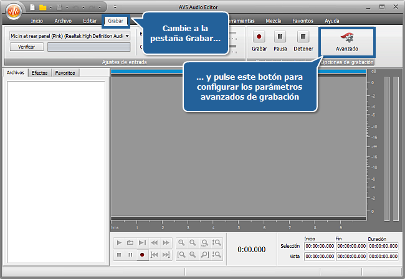Click the 0:00.000 current time display
This screenshot has height=279, width=405.
(x=252, y=249)
